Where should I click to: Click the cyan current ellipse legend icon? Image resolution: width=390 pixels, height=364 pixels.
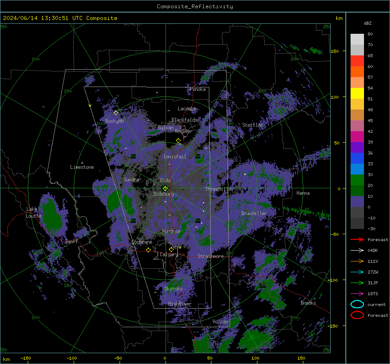[x=357, y=304]
